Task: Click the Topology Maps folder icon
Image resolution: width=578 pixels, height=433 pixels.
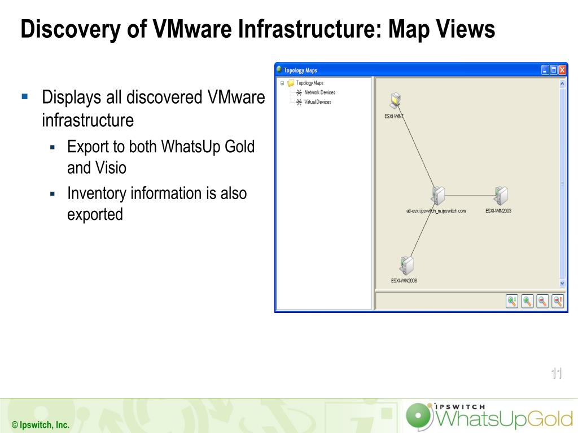Action: pos(291,83)
